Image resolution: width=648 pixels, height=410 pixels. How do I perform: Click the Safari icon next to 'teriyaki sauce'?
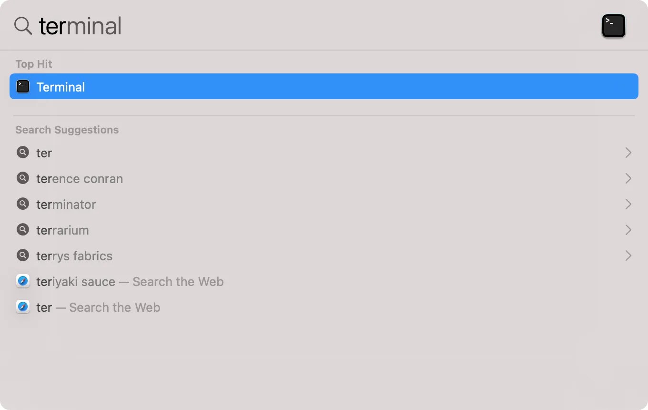tap(22, 281)
